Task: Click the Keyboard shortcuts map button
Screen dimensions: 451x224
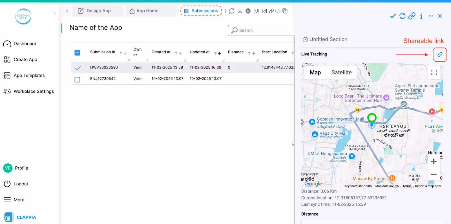Action: [x=358, y=186]
